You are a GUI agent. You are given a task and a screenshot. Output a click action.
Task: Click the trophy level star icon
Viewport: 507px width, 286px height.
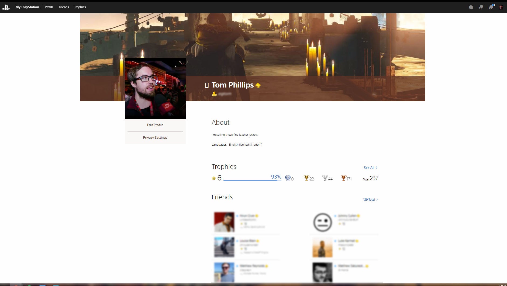pos(214,178)
